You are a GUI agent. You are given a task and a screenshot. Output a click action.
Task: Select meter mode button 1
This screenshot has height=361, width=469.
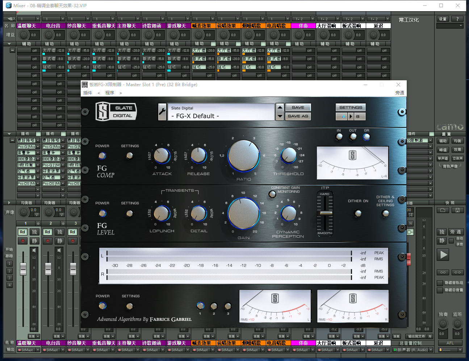tap(200, 306)
